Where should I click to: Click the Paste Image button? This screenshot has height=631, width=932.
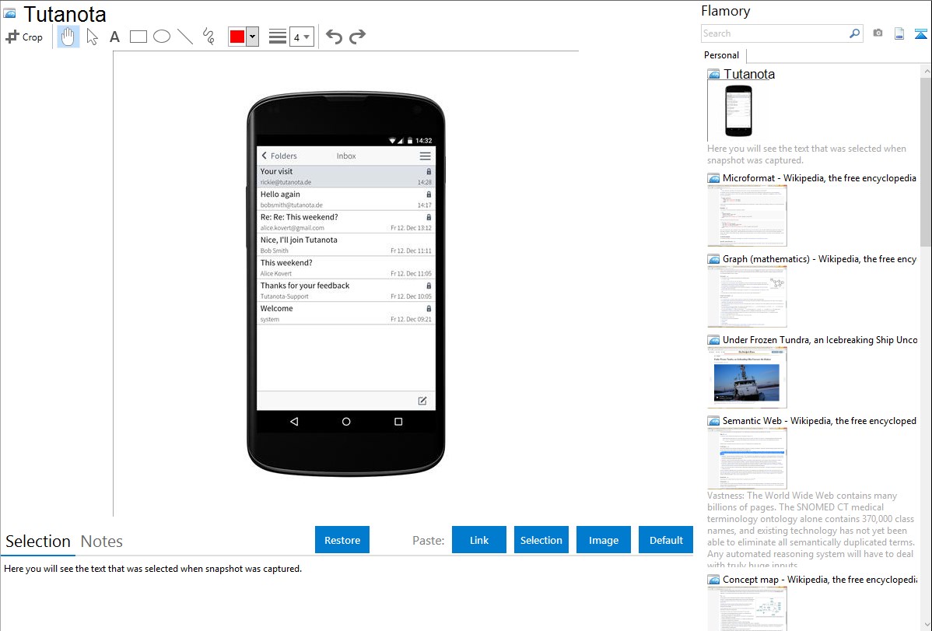(x=604, y=540)
